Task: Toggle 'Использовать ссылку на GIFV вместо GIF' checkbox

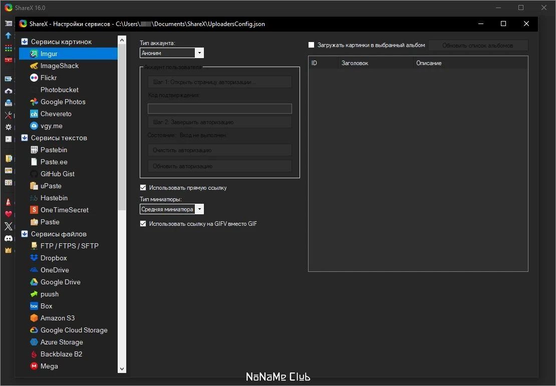Action: (143, 224)
